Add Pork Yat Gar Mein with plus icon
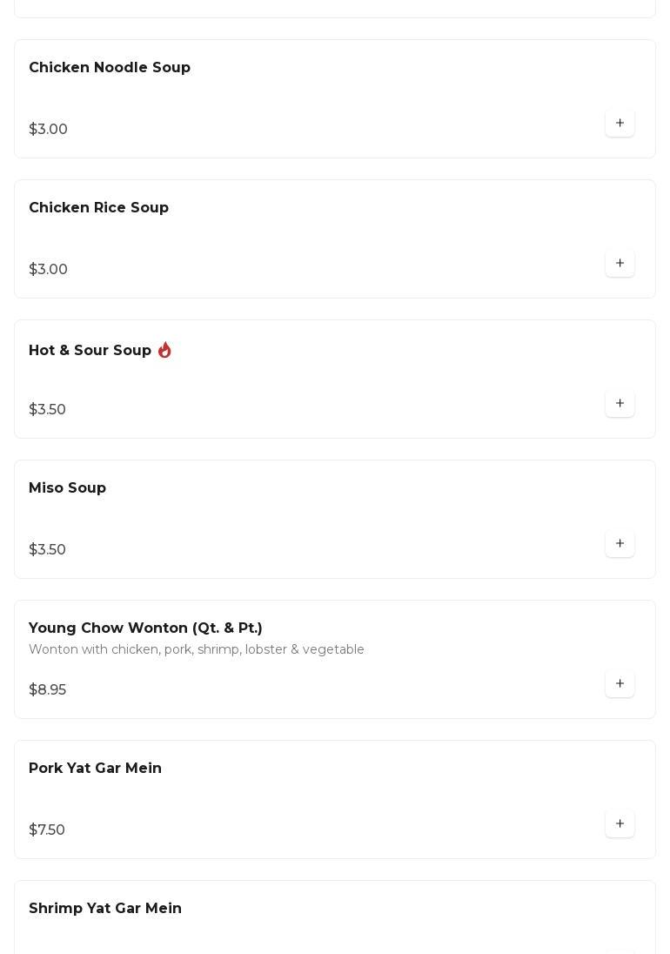670x954 pixels. (620, 823)
